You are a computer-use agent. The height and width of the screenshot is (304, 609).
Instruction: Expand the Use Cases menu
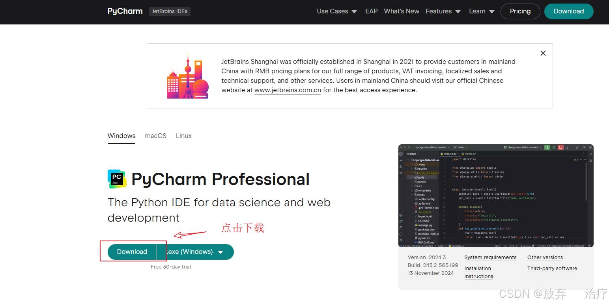click(337, 11)
